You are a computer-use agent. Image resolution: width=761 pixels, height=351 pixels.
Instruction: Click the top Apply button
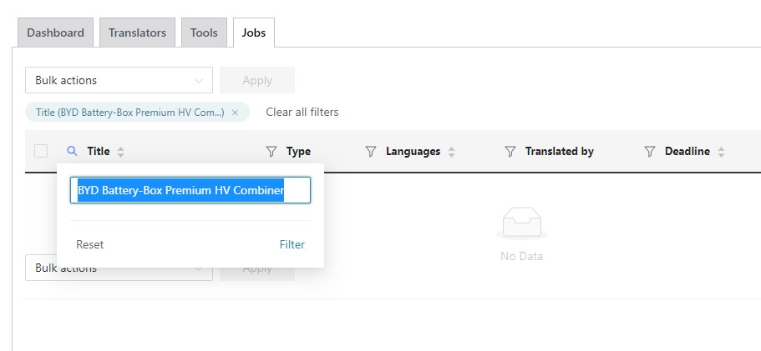(257, 80)
